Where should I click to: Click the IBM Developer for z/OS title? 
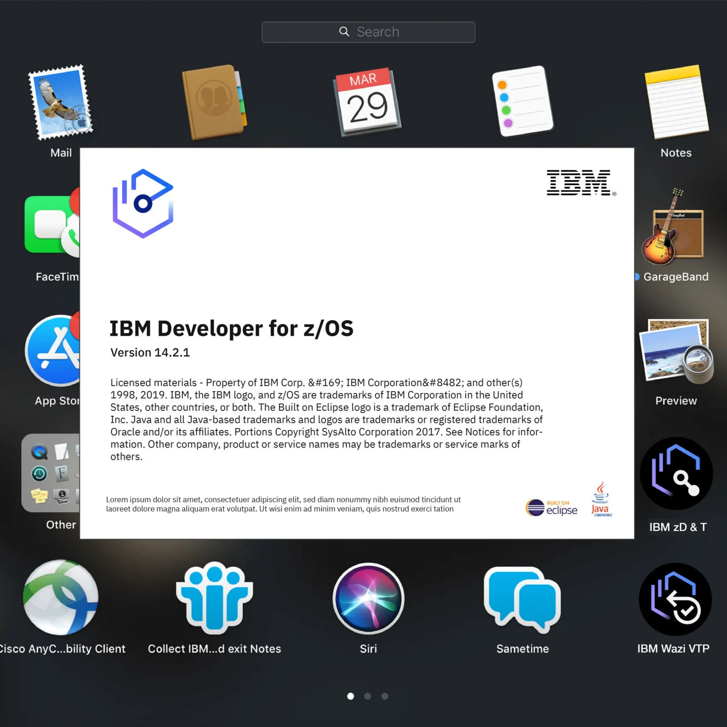pyautogui.click(x=231, y=329)
